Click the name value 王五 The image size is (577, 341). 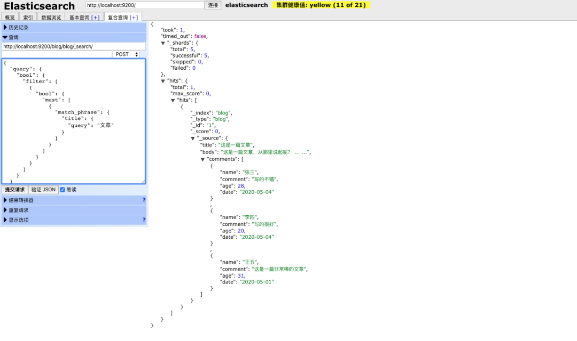click(x=250, y=263)
